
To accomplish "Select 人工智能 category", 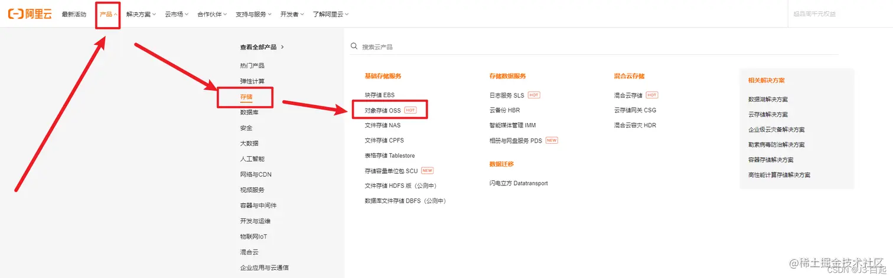I will pyautogui.click(x=252, y=158).
